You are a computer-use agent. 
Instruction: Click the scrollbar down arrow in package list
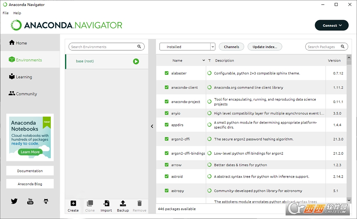pos(349,200)
